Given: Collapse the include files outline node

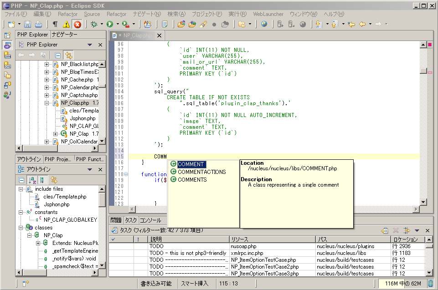Looking at the screenshot, I should 21,189.
